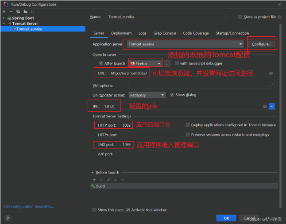Screen dimensions: 286x224
Task: Open On 'Update' action Redeploy dropdown
Action: [147, 95]
